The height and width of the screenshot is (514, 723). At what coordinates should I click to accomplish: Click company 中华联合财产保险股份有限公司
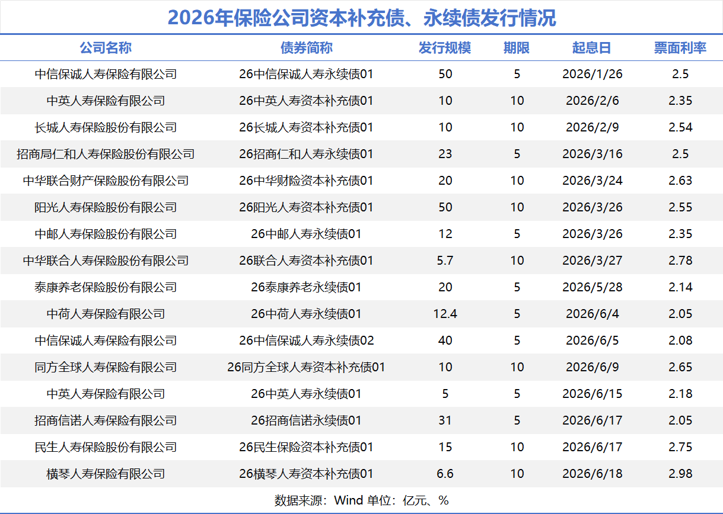[x=106, y=181]
